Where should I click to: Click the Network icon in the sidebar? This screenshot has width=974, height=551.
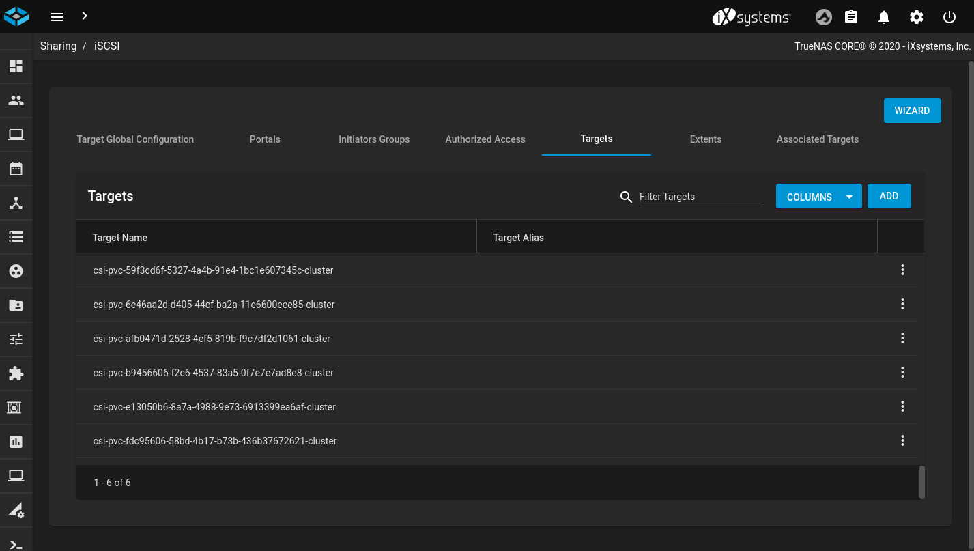point(16,203)
